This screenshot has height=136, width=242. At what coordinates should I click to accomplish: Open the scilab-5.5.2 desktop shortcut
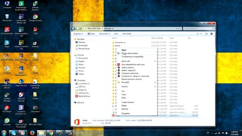click(x=7, y=84)
